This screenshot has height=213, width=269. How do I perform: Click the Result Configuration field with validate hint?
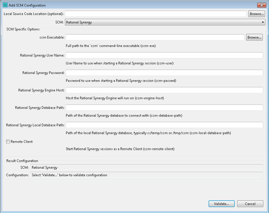tap(147, 175)
